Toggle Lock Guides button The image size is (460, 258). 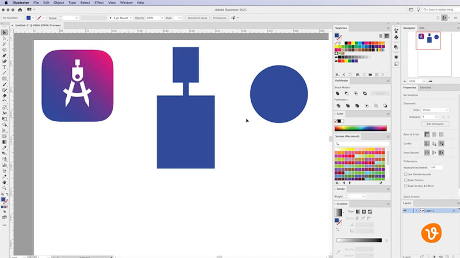(434, 144)
